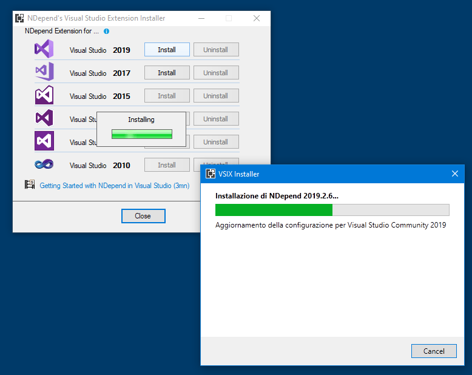Click the 'Visual Studio 2015' label

click(100, 96)
